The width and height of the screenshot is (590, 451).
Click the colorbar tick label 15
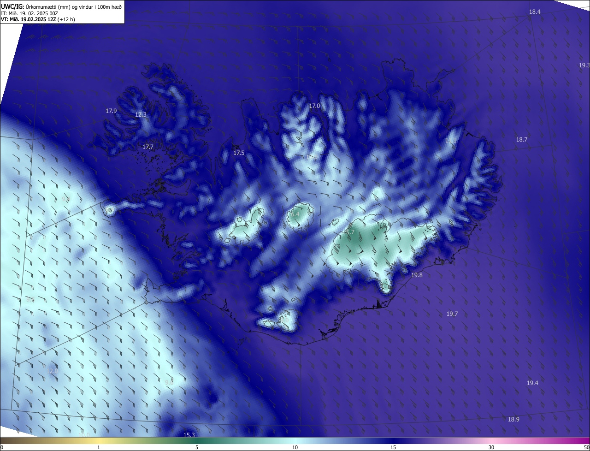(x=393, y=447)
